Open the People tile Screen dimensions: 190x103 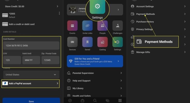coord(102,25)
